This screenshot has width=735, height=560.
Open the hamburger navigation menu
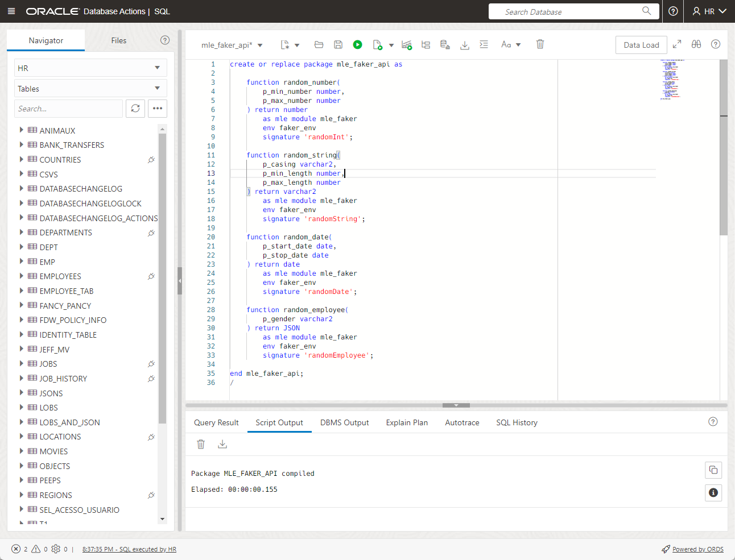(x=11, y=11)
